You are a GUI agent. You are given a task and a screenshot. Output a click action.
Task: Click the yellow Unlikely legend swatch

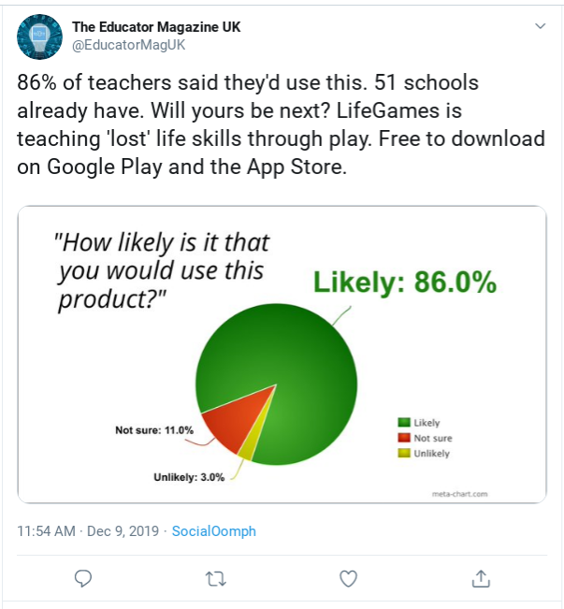(x=404, y=453)
